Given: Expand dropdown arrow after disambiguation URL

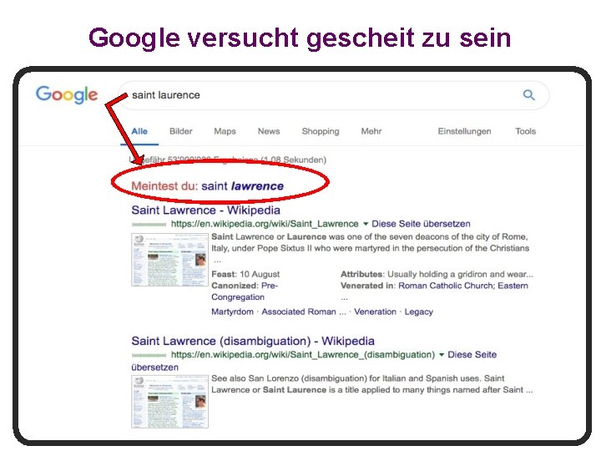Looking at the screenshot, I should pyautogui.click(x=442, y=355).
